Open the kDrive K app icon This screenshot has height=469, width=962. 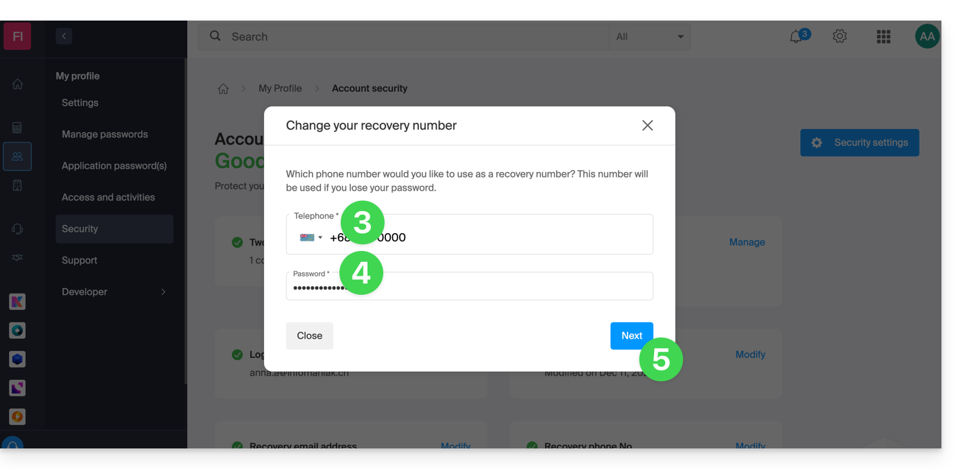[x=17, y=302]
